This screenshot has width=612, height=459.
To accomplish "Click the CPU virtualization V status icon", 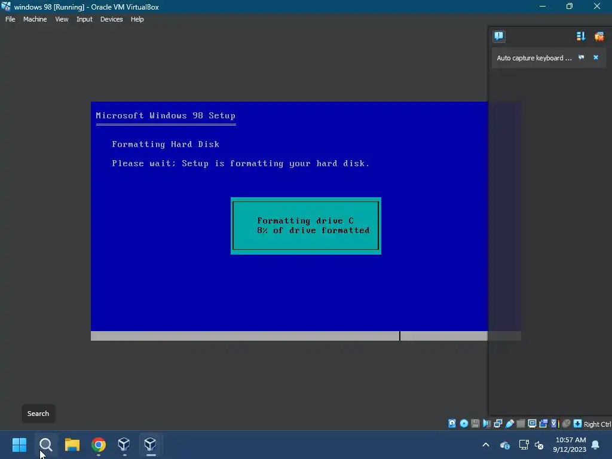I will [x=554, y=424].
